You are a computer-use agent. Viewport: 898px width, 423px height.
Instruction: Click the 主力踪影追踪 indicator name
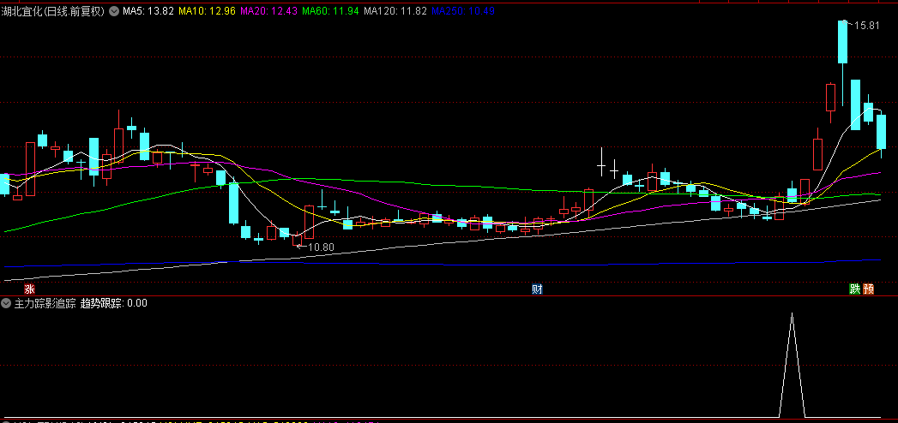45,303
